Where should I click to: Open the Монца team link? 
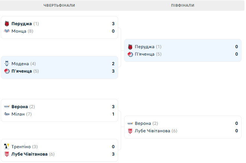click(19, 31)
